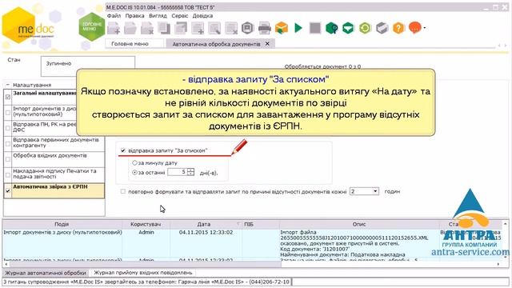Screen dimensions: 512x288
Task: Click the orange chat bubble icon
Action: pos(415,27)
